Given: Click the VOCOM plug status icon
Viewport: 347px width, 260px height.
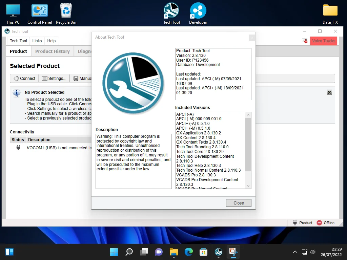Looking at the screenshot, I should pyautogui.click(x=18, y=148).
